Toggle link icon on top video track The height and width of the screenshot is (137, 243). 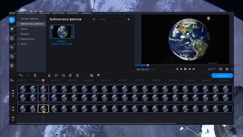click(x=13, y=96)
